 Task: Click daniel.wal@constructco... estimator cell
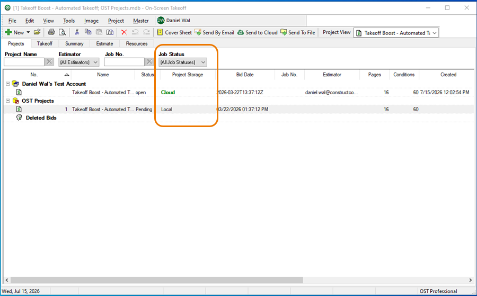[x=332, y=92]
